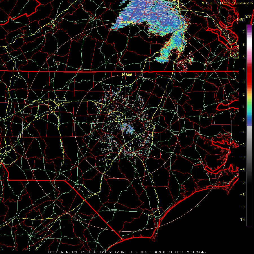
Task: Click the 50 NMI range ring label
Action: point(127,75)
